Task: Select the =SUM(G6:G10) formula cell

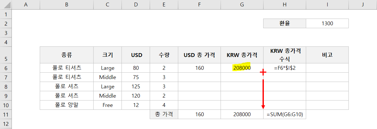Action: (285, 114)
